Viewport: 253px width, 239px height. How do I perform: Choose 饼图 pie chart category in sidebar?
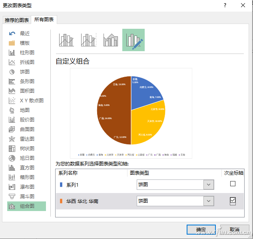click(x=26, y=72)
